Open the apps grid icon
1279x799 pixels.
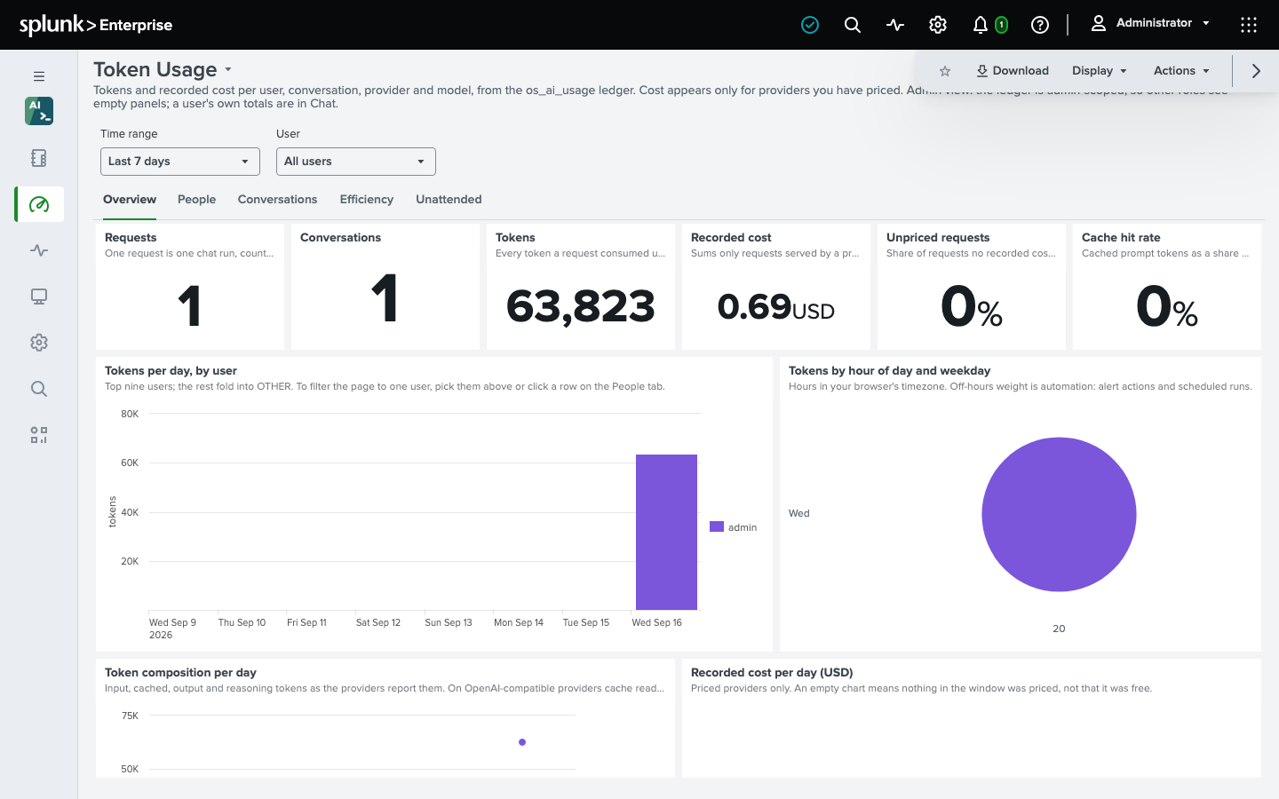pyautogui.click(x=1249, y=25)
